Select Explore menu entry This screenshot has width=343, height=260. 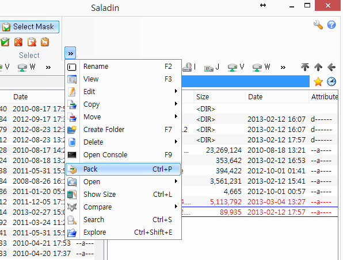(123, 232)
